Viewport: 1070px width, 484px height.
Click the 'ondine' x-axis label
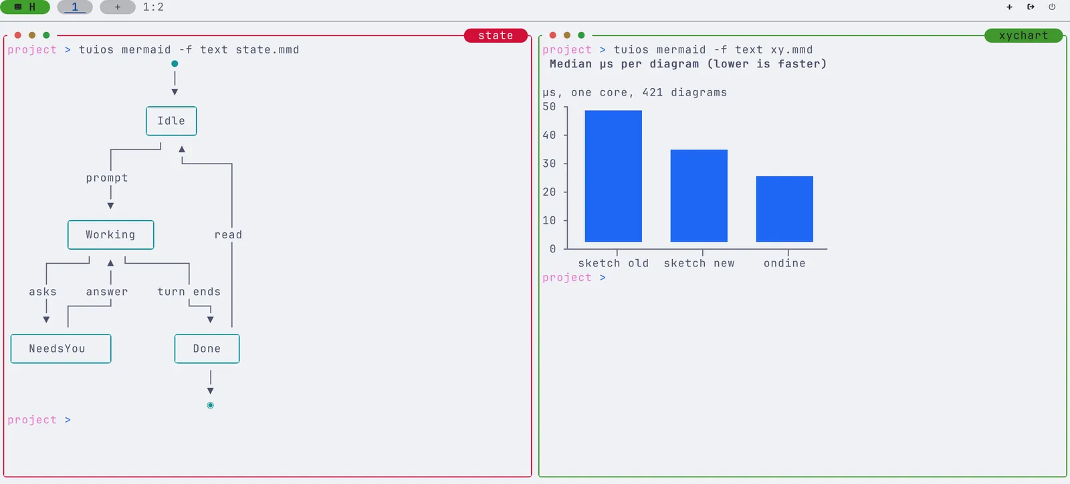tap(784, 264)
